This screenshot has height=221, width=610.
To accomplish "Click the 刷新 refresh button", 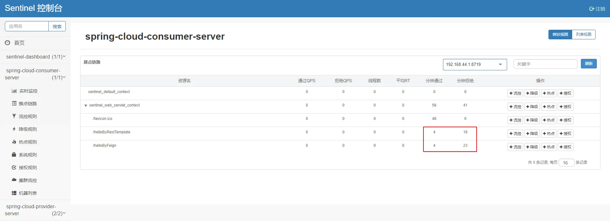I will point(589,64).
